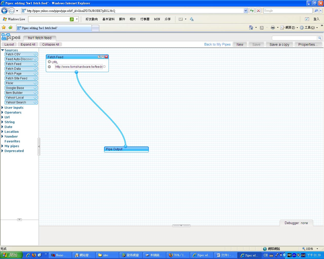The height and width of the screenshot is (259, 324).
Task: Expand the Number section
Action: pyautogui.click(x=3, y=136)
